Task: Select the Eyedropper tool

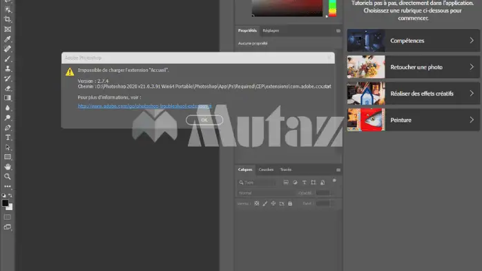Action: (8, 39)
